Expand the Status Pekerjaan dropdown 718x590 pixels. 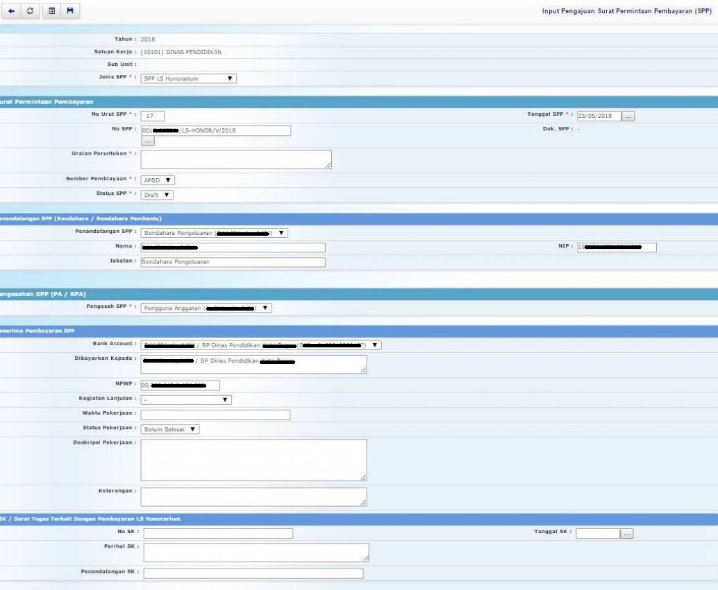click(170, 430)
